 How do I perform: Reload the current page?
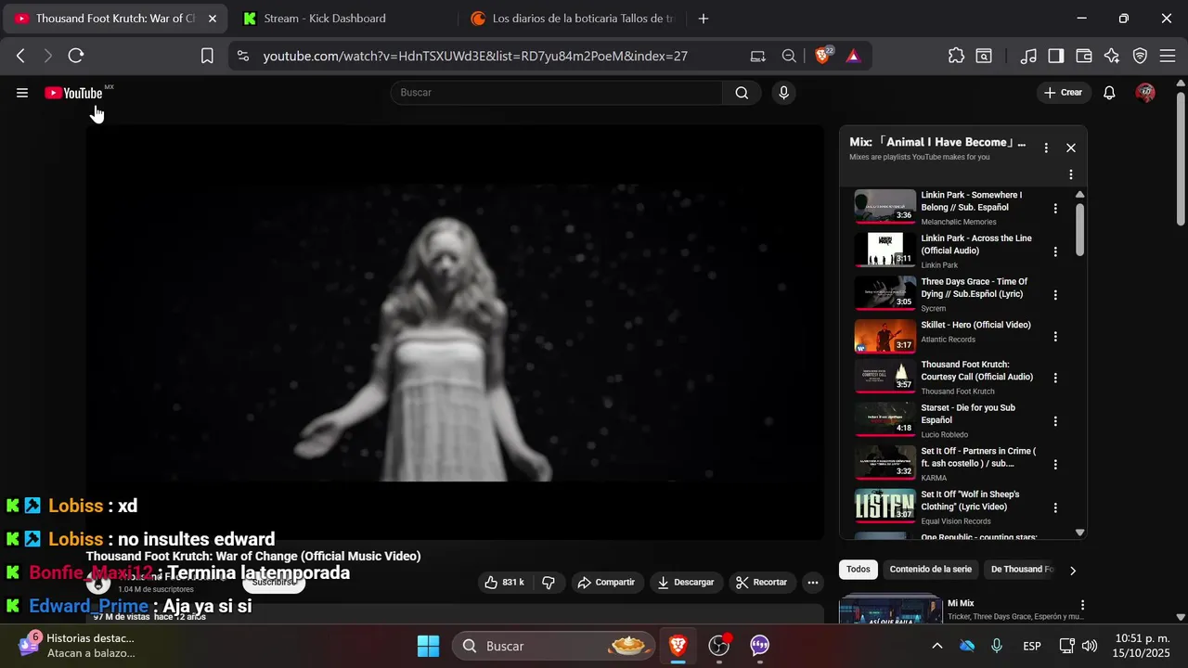coord(76,56)
